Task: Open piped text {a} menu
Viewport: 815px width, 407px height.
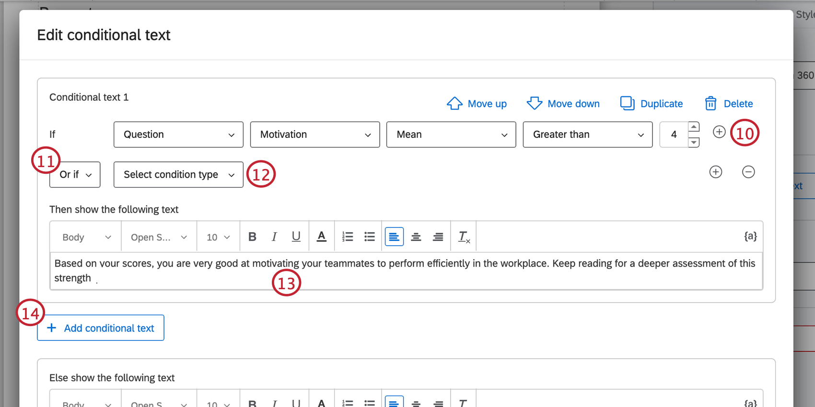Action: pos(750,236)
